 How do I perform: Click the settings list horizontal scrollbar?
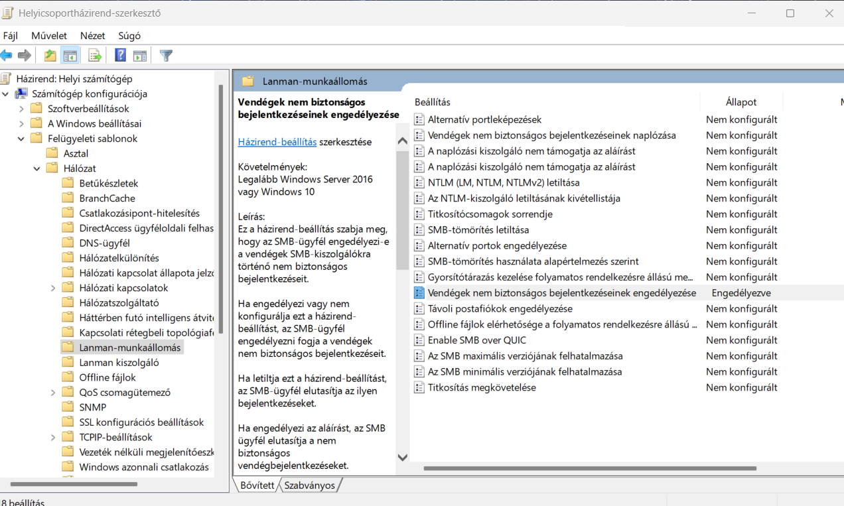[590, 468]
